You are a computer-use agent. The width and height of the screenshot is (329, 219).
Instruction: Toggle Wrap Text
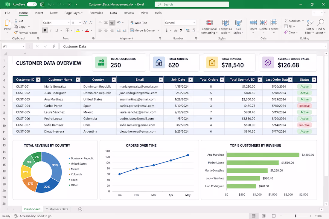pyautogui.click(x=139, y=23)
